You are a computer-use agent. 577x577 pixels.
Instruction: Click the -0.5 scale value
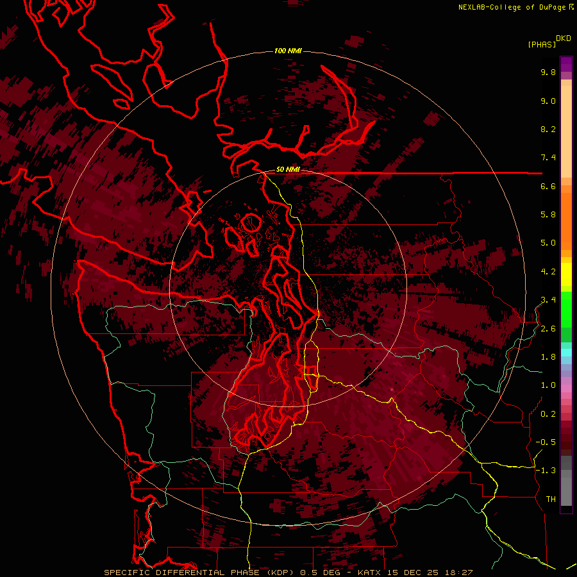click(546, 442)
